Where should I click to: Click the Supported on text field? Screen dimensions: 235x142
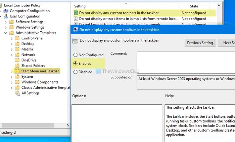[186, 82]
